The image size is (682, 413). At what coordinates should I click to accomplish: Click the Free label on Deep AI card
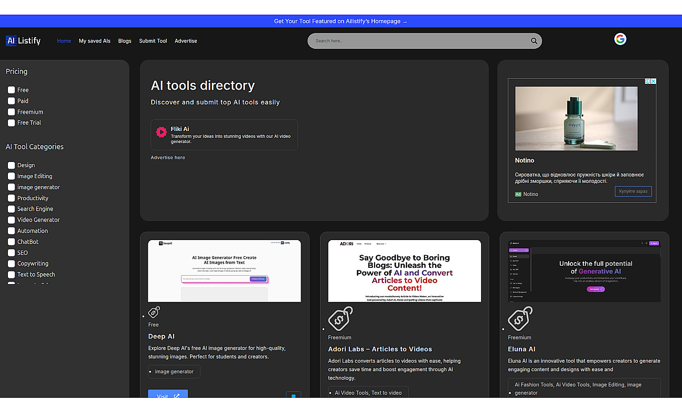[153, 325]
